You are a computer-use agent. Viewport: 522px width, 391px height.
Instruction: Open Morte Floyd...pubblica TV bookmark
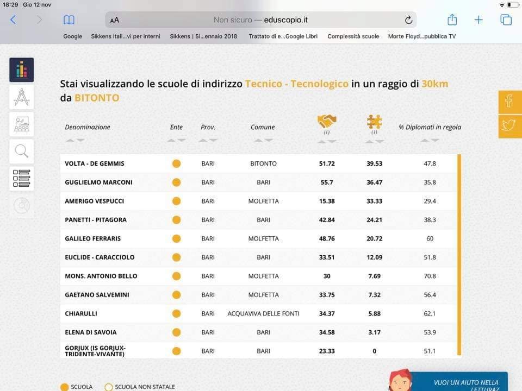pyautogui.click(x=422, y=36)
